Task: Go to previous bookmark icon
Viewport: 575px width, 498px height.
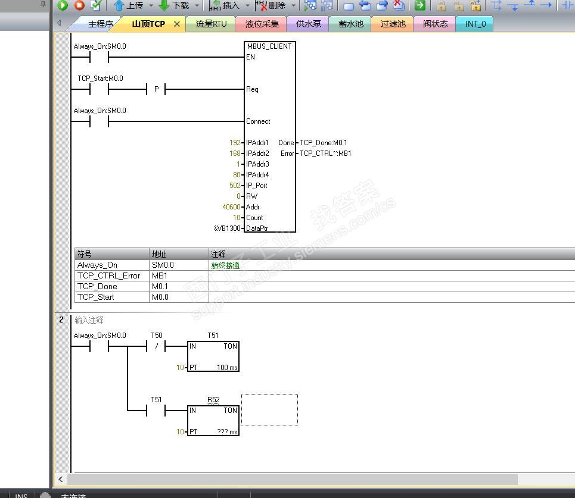Action: [x=365, y=5]
